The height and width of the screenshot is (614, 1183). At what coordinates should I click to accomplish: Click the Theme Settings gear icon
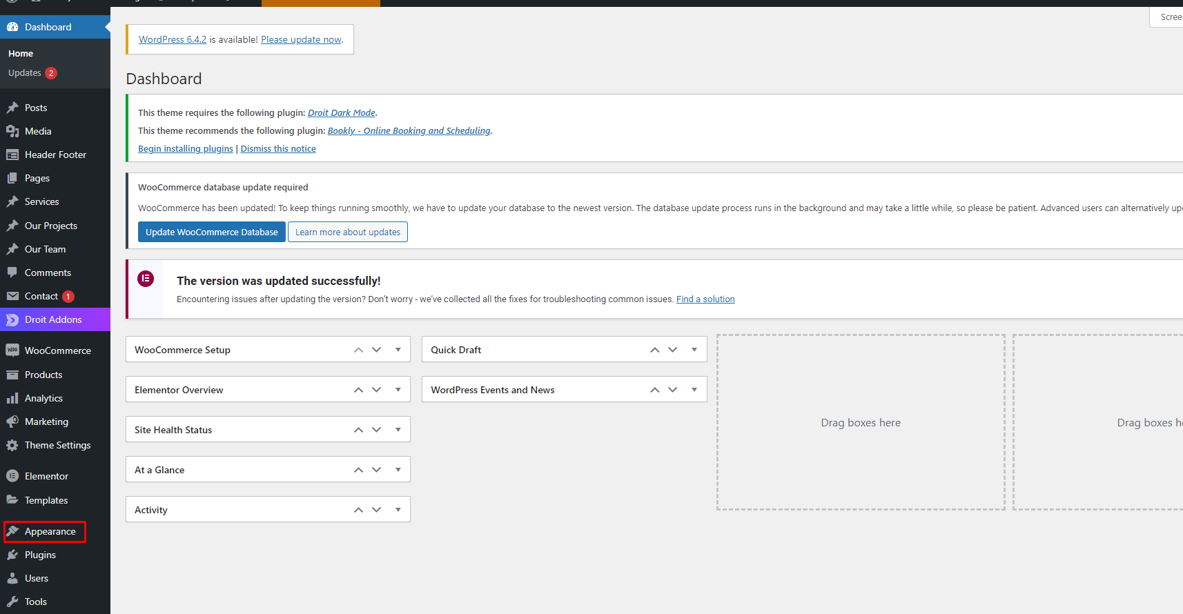tap(12, 445)
